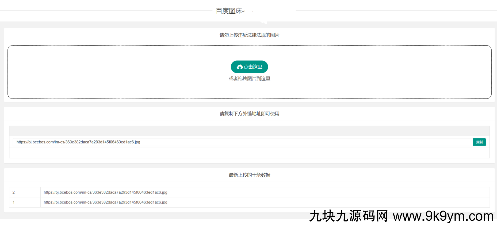Open the image URL in row 2
The width and height of the screenshot is (497, 226).
(105, 192)
